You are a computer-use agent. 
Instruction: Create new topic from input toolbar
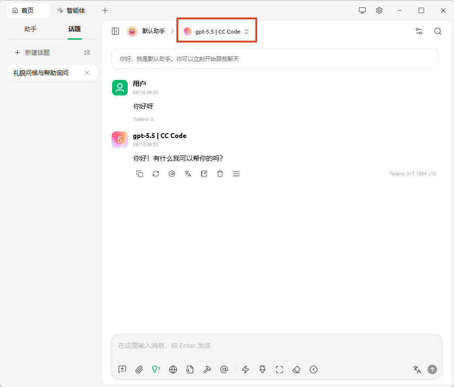coord(122,370)
